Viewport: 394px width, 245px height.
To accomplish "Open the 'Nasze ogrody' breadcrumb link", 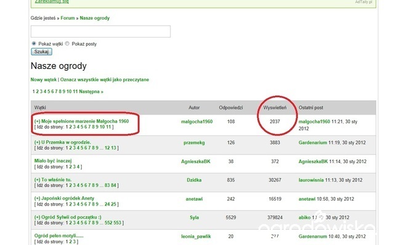I will click(95, 18).
